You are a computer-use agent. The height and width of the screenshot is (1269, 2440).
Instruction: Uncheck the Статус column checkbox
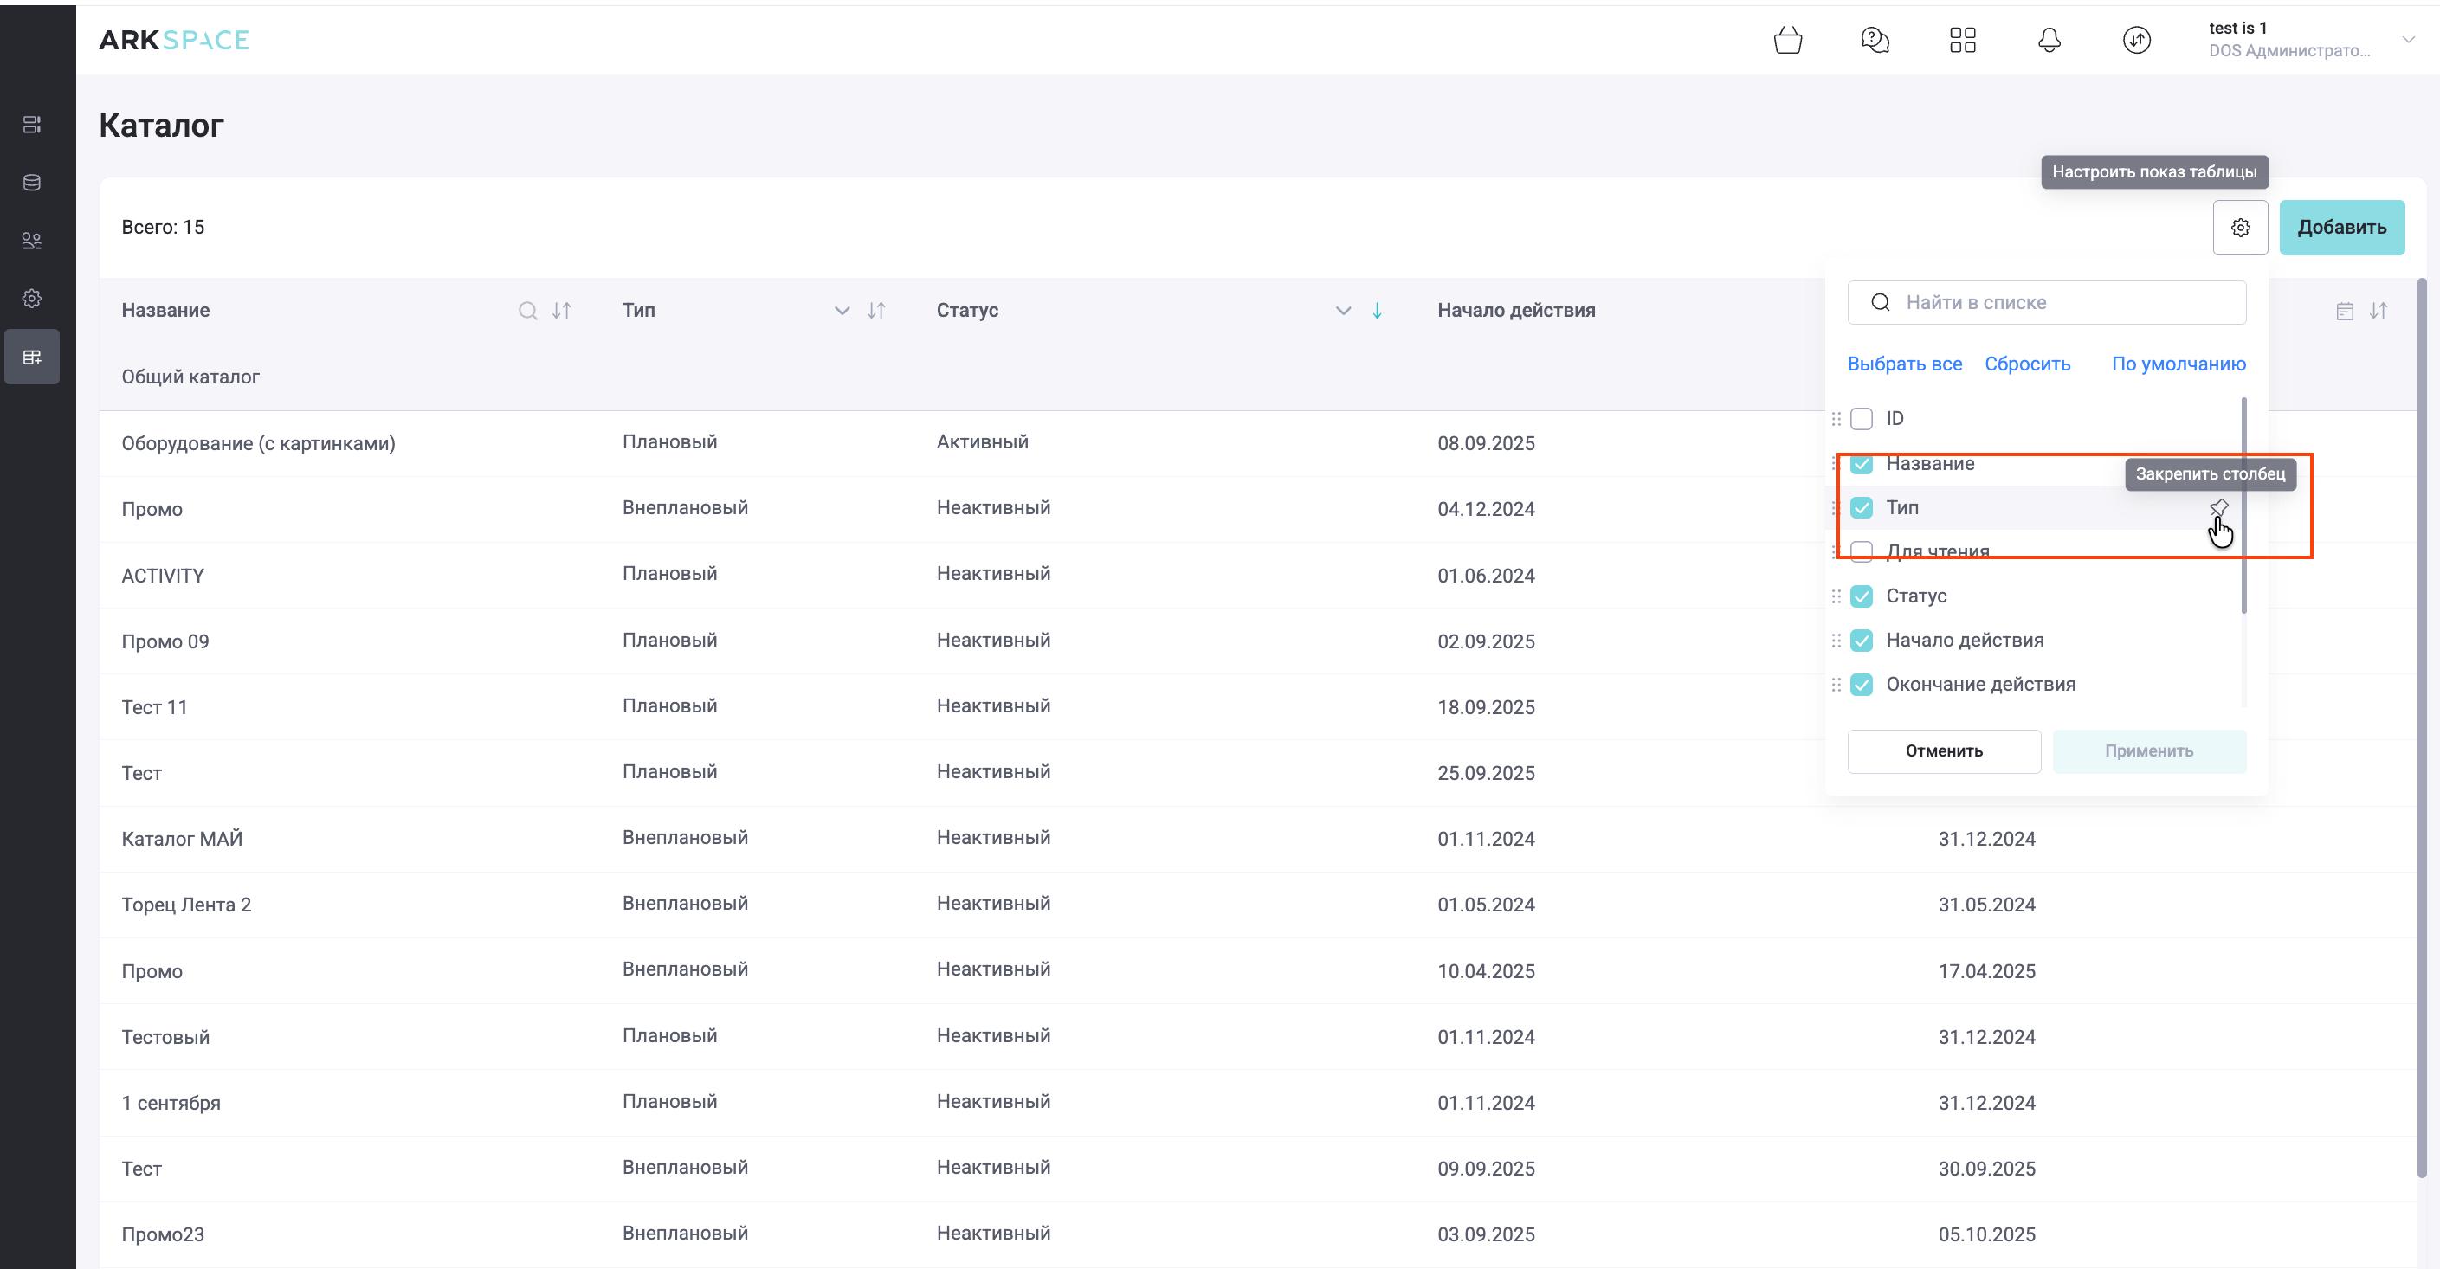click(1862, 596)
